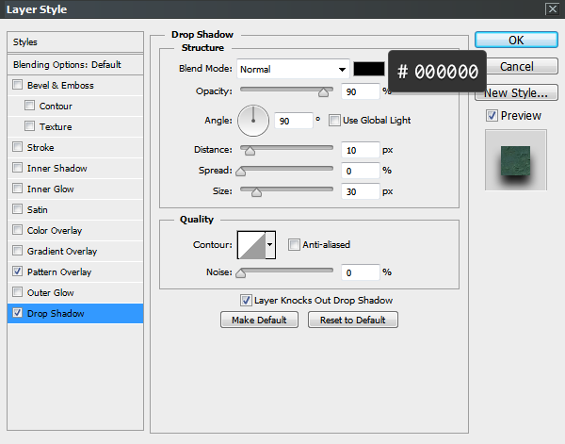Click the Reset to Default button
Viewport: 565px width, 444px height.
coord(352,321)
